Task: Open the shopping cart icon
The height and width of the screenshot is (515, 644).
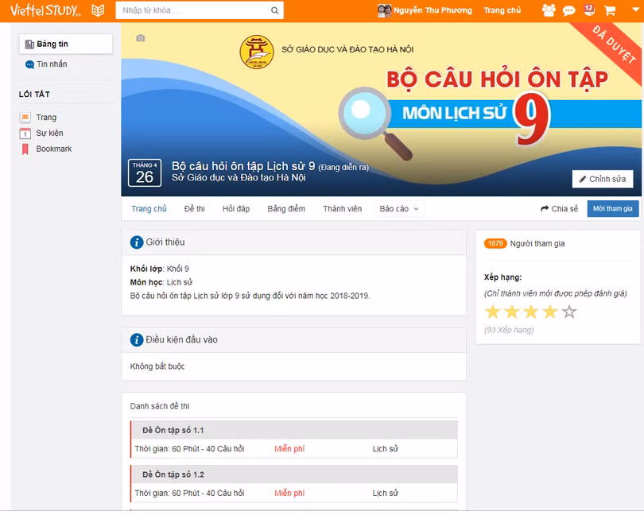Action: click(x=609, y=10)
